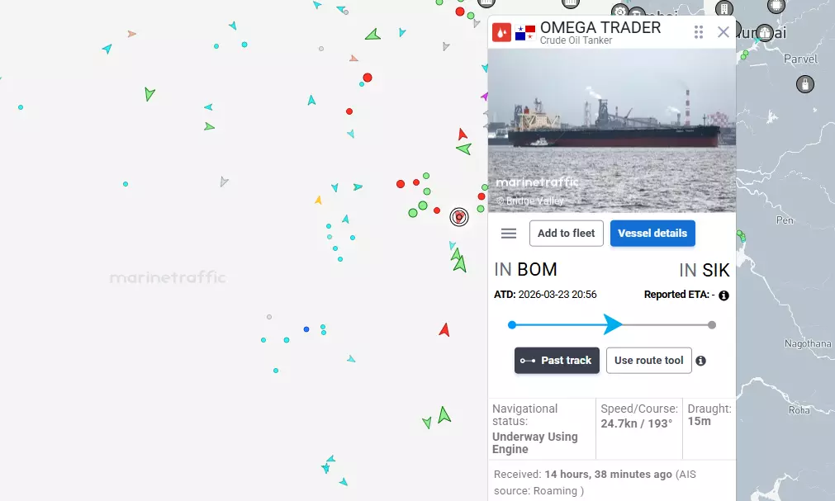
Task: Click the red crude oil tanker type icon
Action: [501, 33]
